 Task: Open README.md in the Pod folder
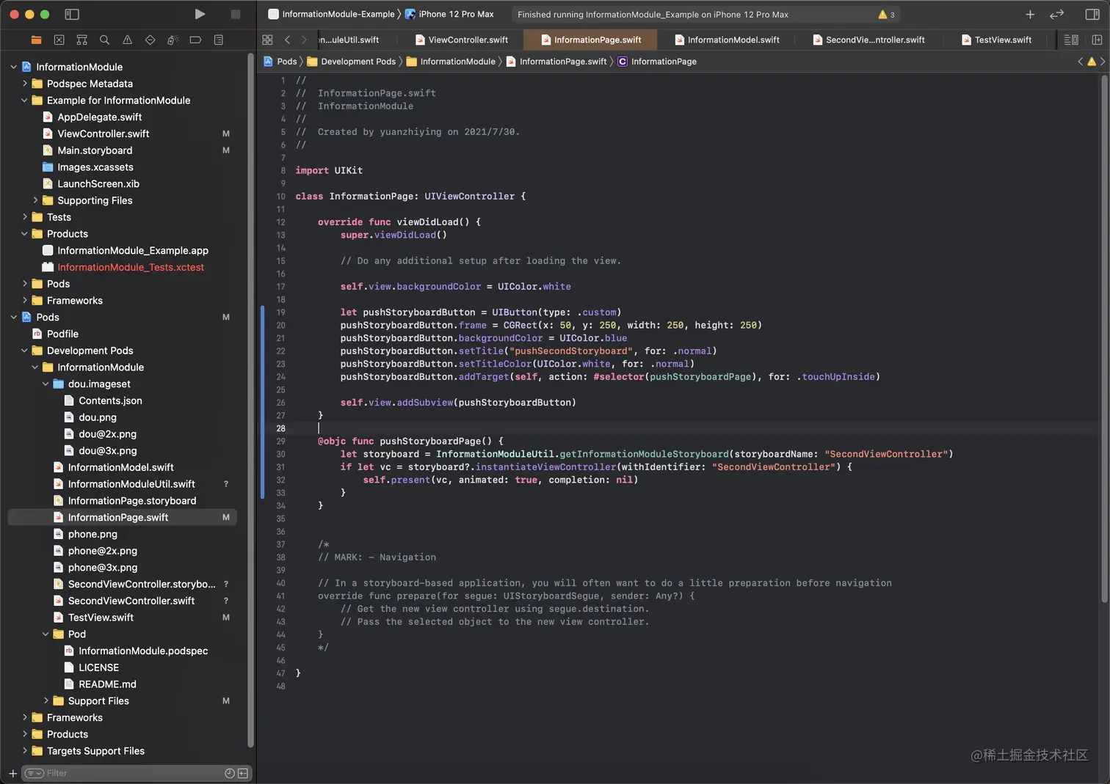[107, 684]
